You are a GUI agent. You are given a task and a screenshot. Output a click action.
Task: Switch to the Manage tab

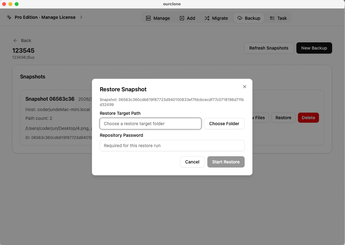(158, 18)
